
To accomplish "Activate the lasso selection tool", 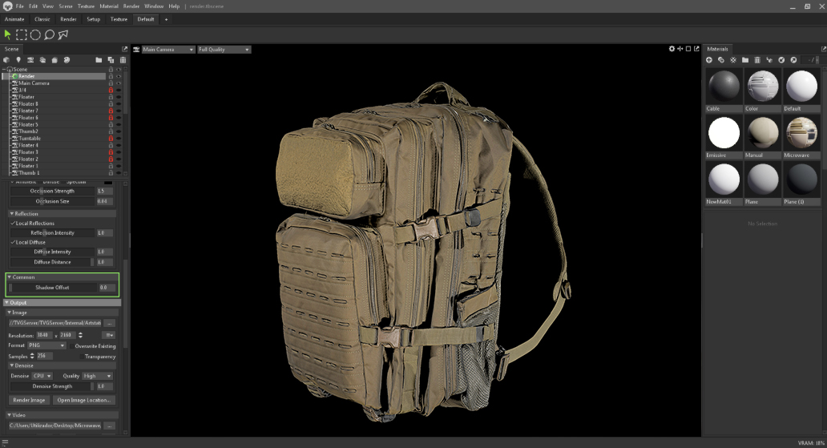I will coord(50,34).
